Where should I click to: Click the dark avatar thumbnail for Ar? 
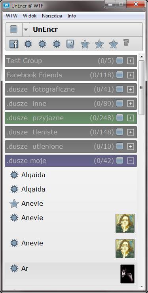127,274
